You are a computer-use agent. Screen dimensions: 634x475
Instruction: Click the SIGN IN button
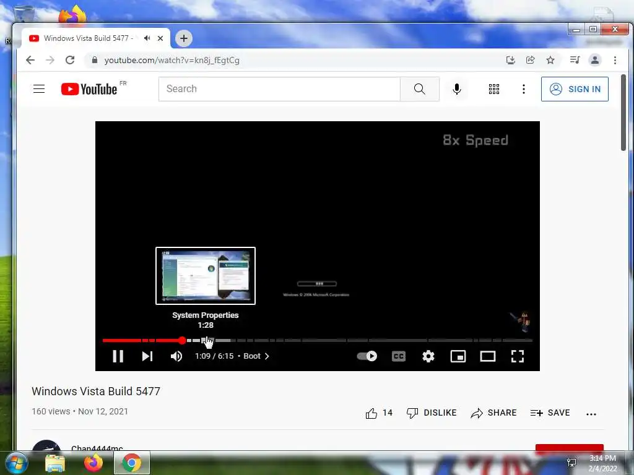pos(575,89)
